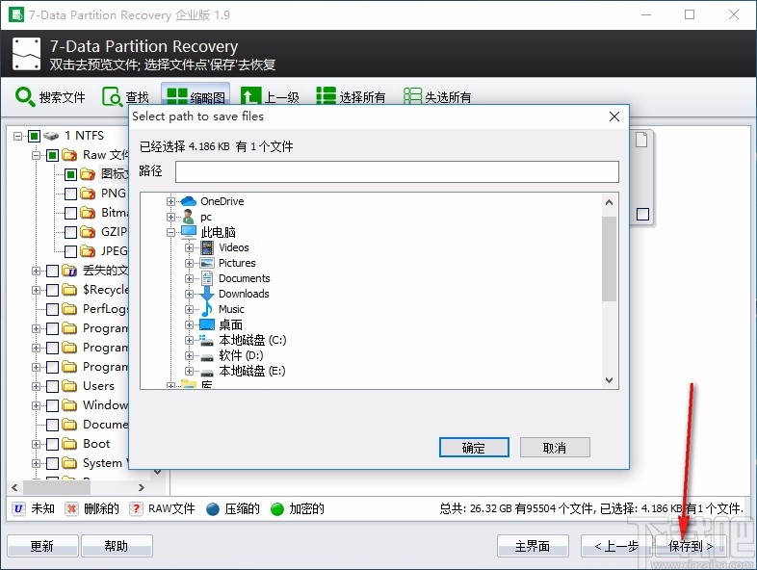Viewport: 757px width, 570px height.
Task: Go up with the 上一级 button
Action: click(x=270, y=97)
